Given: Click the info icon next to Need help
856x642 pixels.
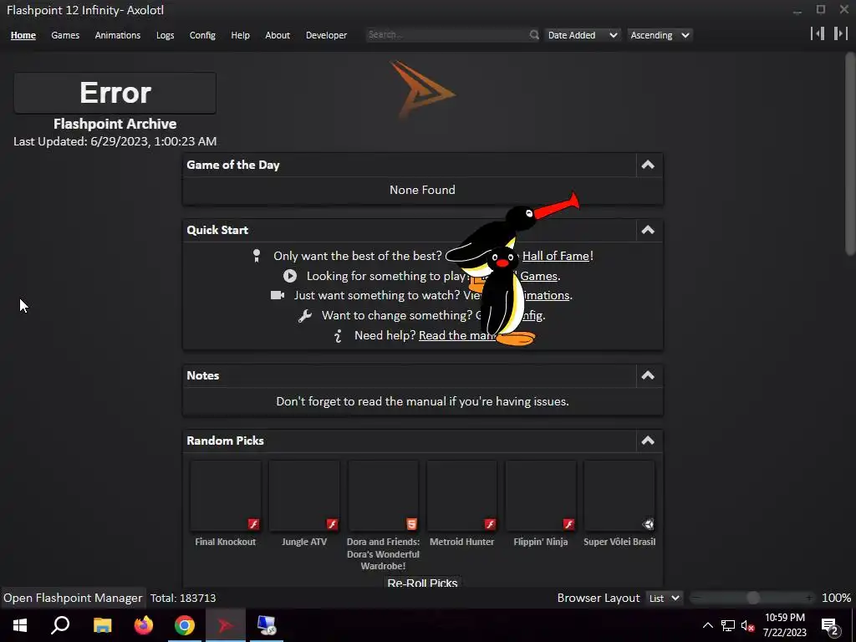Looking at the screenshot, I should pyautogui.click(x=338, y=336).
